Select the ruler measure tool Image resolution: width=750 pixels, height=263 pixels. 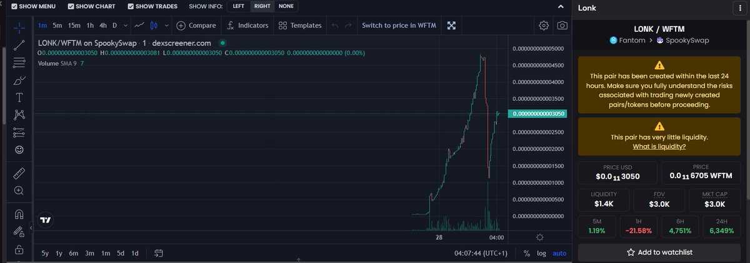click(19, 173)
